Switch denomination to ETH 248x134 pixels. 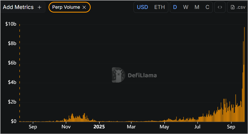[x=159, y=7]
